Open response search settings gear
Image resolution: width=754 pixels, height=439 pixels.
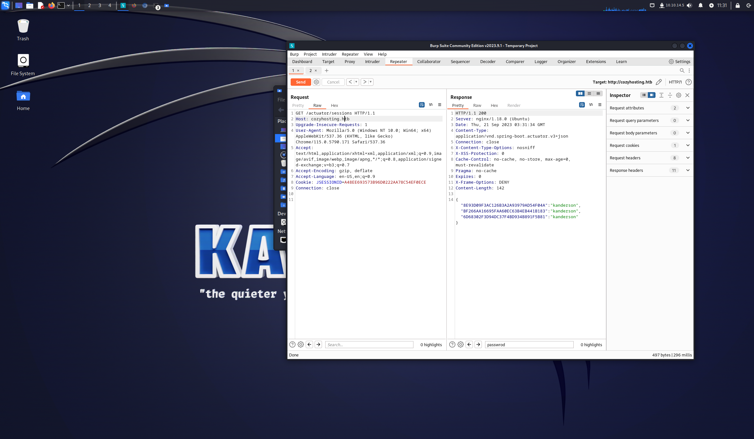tap(460, 345)
